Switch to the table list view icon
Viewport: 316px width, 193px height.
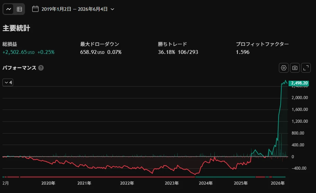[19, 9]
